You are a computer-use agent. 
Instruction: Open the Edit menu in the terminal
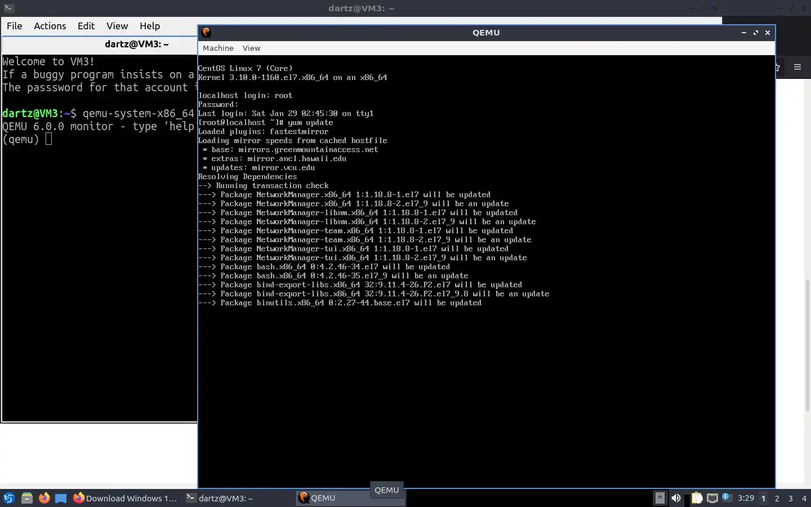[x=86, y=26]
